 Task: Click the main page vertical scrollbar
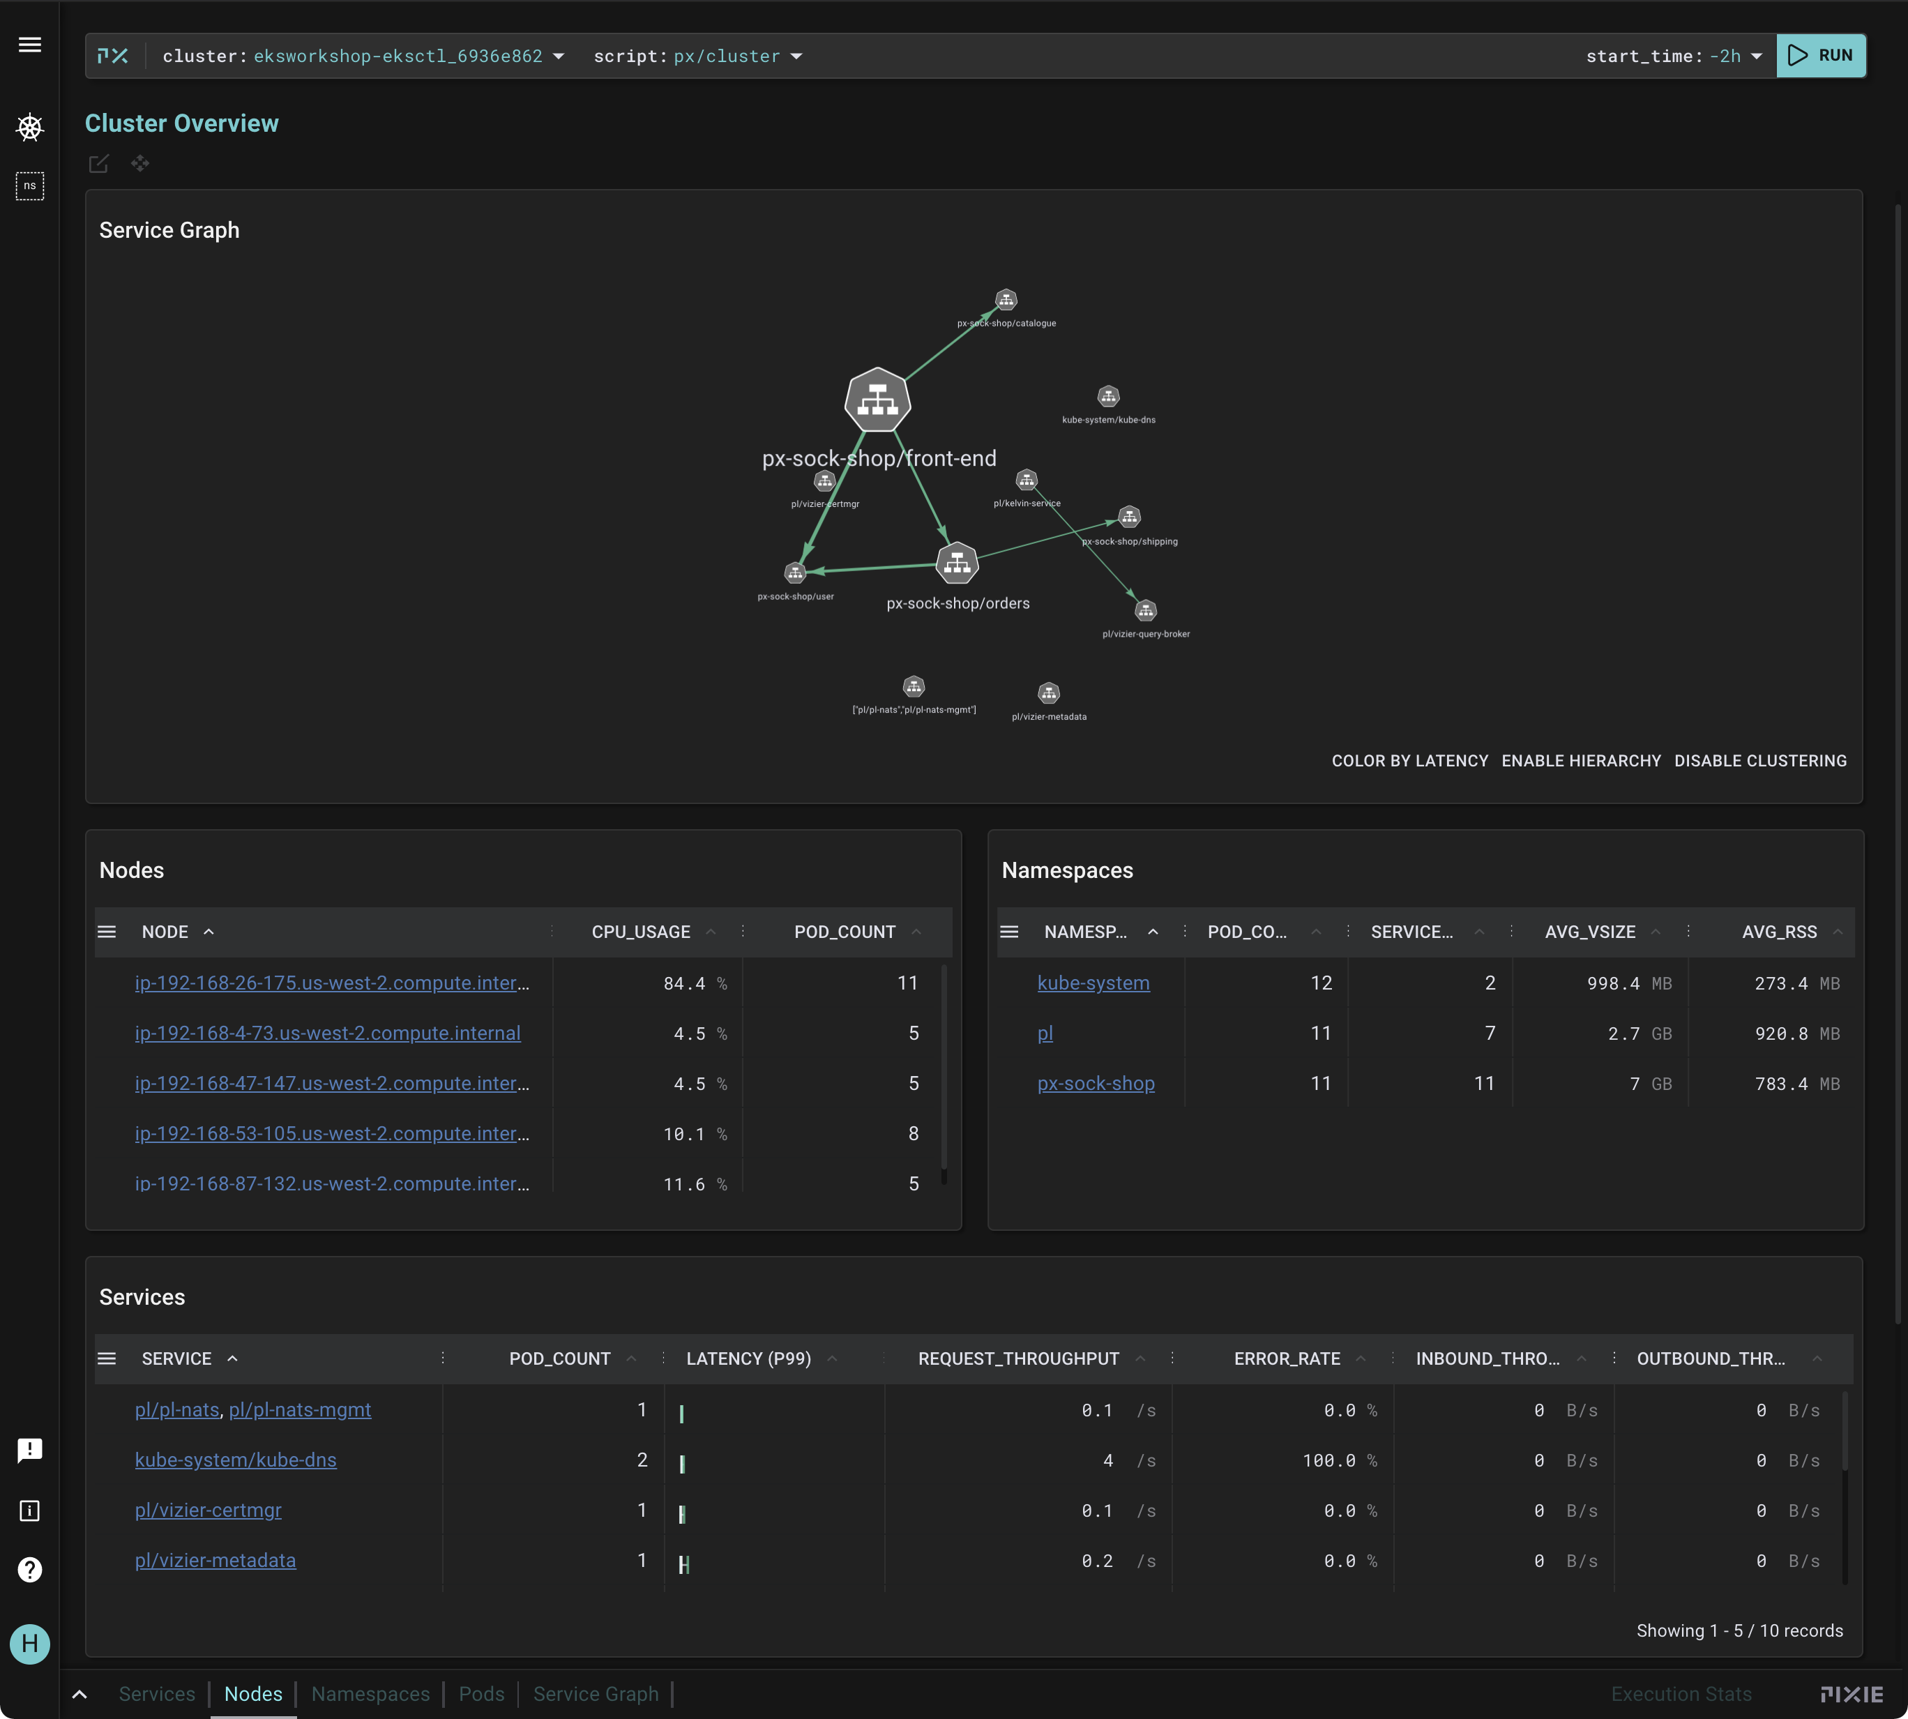click(x=1898, y=763)
